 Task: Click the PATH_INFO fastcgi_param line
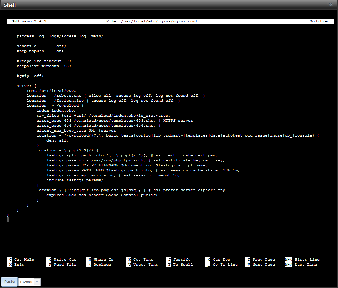point(143,170)
